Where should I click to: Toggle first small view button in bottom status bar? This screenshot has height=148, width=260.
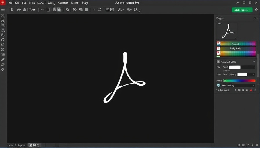(x=30, y=145)
